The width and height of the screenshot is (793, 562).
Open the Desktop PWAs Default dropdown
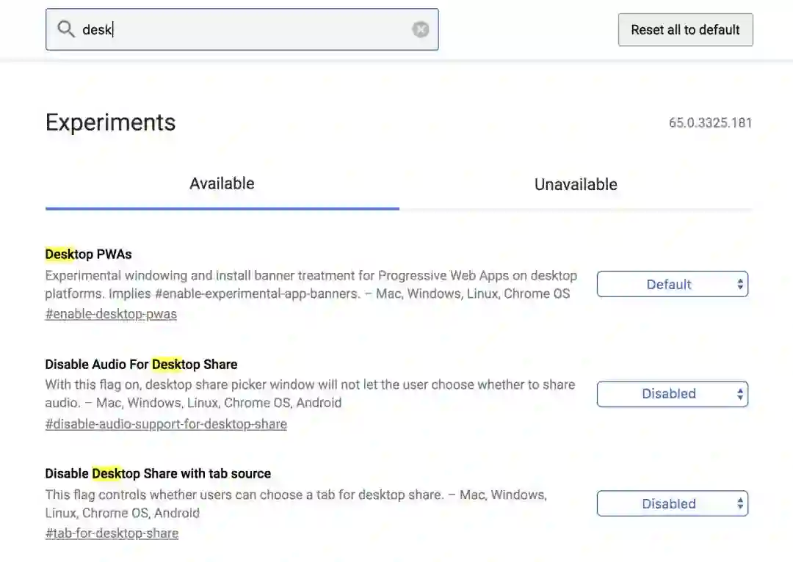pyautogui.click(x=672, y=285)
